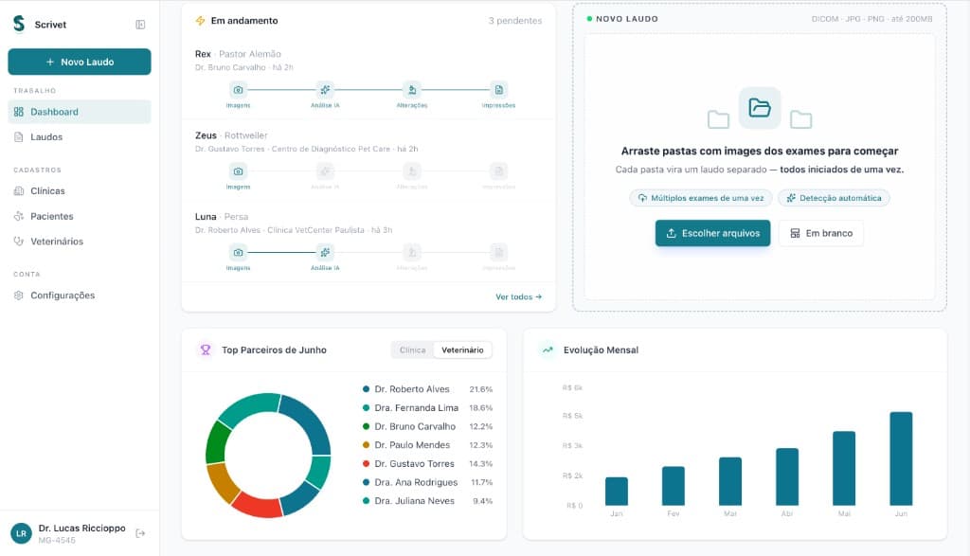Click the logout icon beside Dr. Lucas Riccioppo

pos(140,533)
